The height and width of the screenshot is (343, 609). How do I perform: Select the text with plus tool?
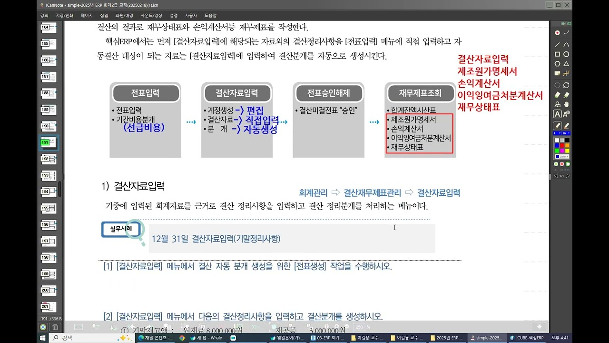(x=566, y=114)
